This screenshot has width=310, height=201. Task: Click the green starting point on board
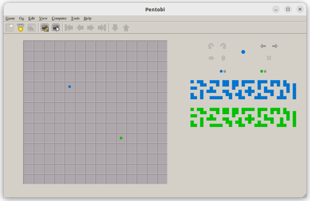(121, 138)
